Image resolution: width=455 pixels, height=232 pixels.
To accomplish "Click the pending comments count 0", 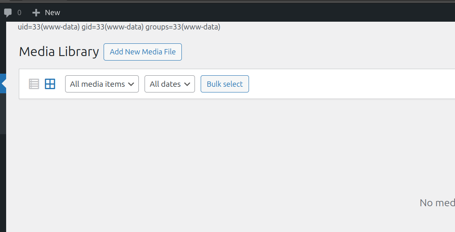I will [19, 13].
